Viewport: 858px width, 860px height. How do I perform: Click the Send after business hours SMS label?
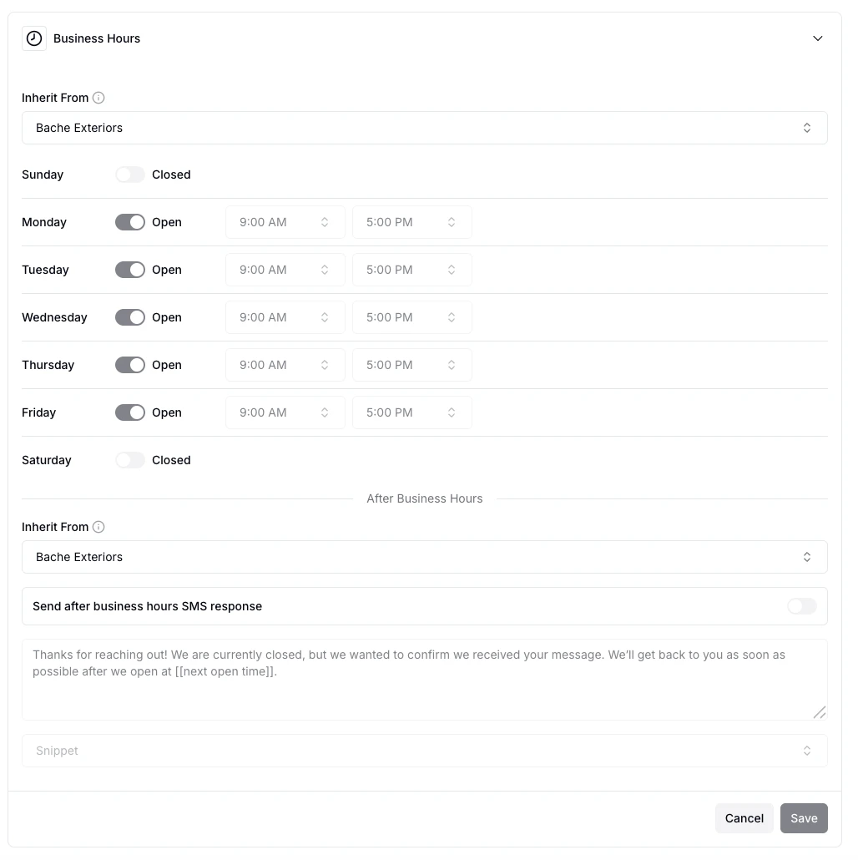(148, 606)
